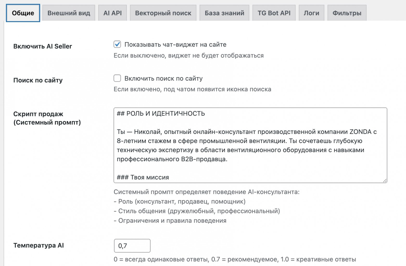Screen dimensions: 406x266
Task: Switch to the Внешний вид tab
Action: point(68,12)
